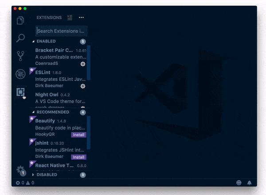Screen dimensions: 266x195
Task: Click the yellow minimize window button
Action: point(20,9)
